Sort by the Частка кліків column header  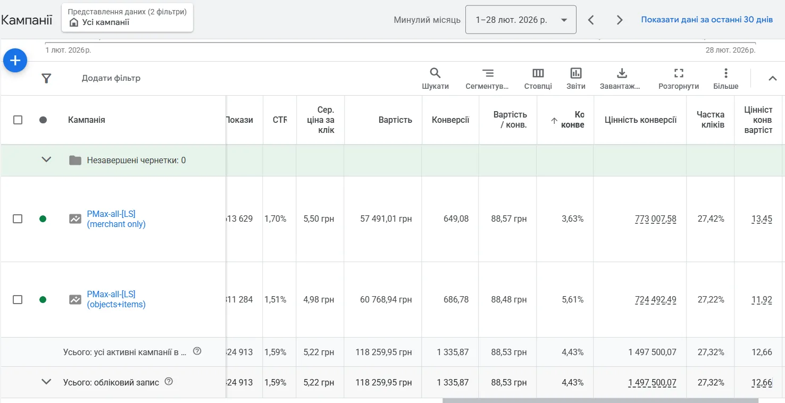[711, 120]
